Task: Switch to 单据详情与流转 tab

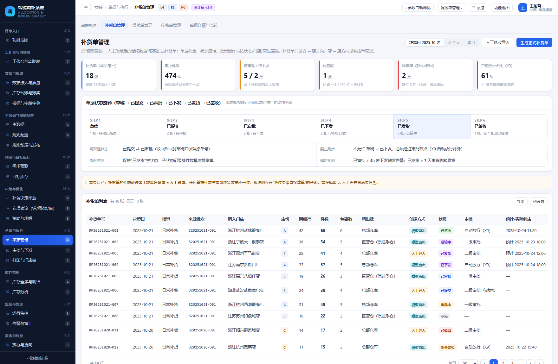Action: [x=204, y=26]
